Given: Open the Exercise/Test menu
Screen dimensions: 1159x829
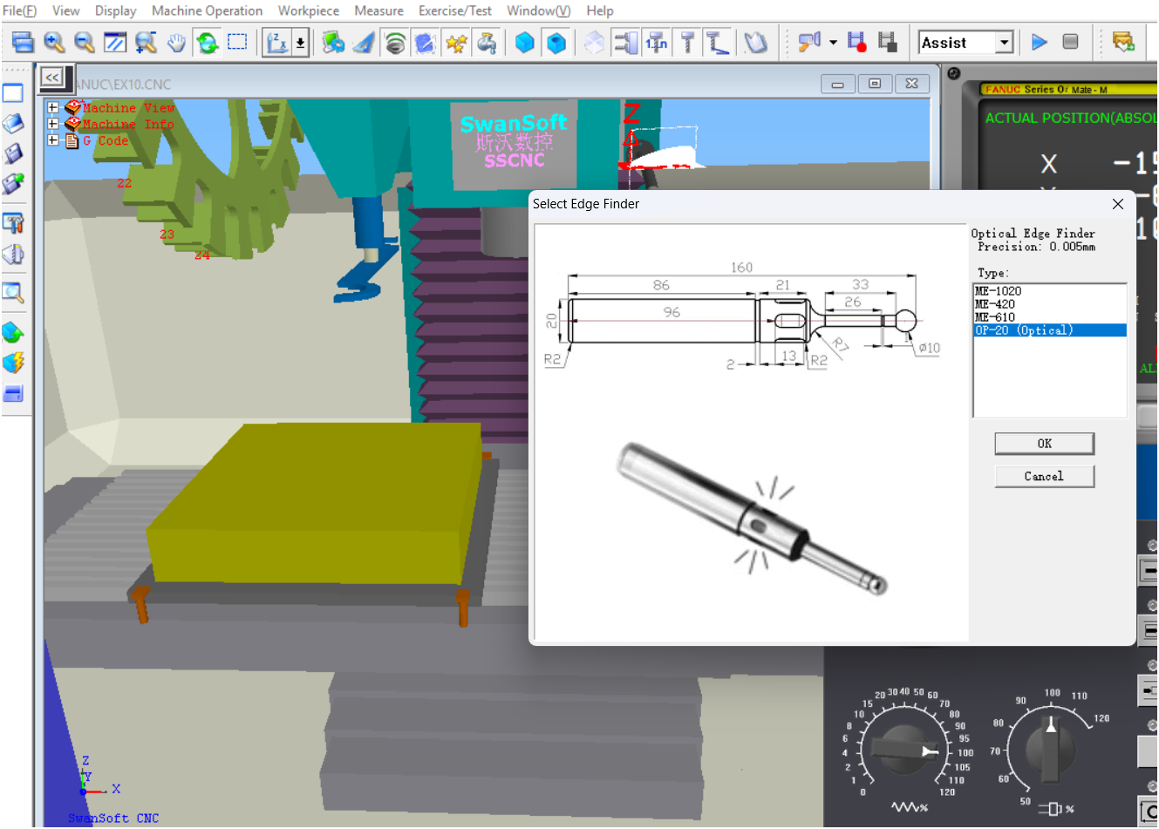Looking at the screenshot, I should coord(454,10).
